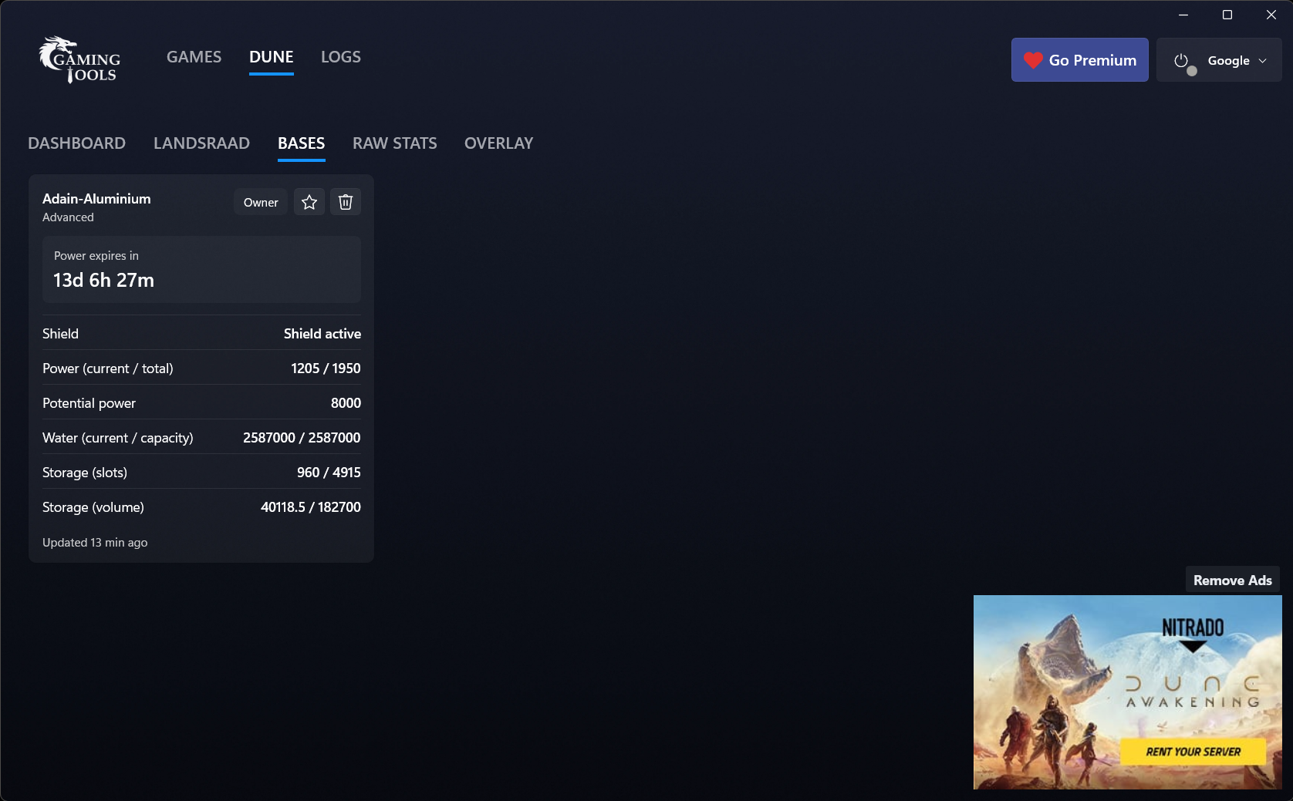Screen dimensions: 1293x801
Task: Click the Advanced base tier label
Action: (x=68, y=217)
